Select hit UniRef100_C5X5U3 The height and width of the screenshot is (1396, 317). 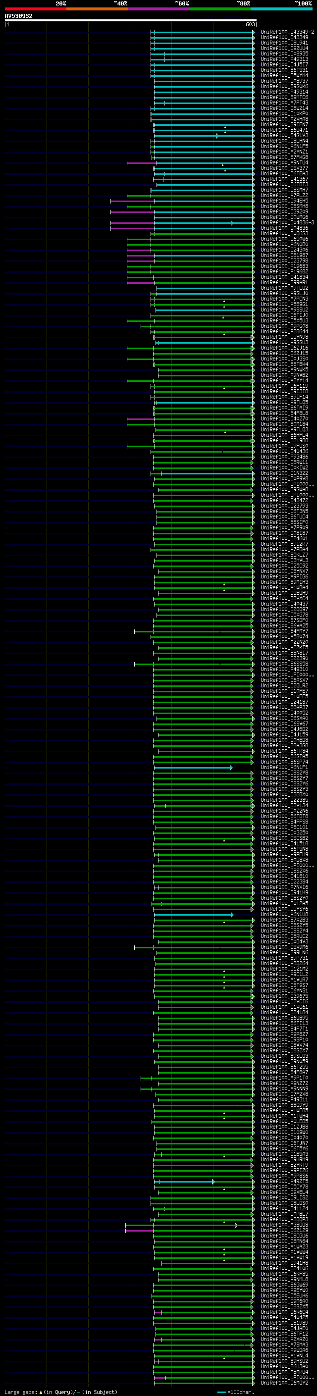[x=284, y=321]
